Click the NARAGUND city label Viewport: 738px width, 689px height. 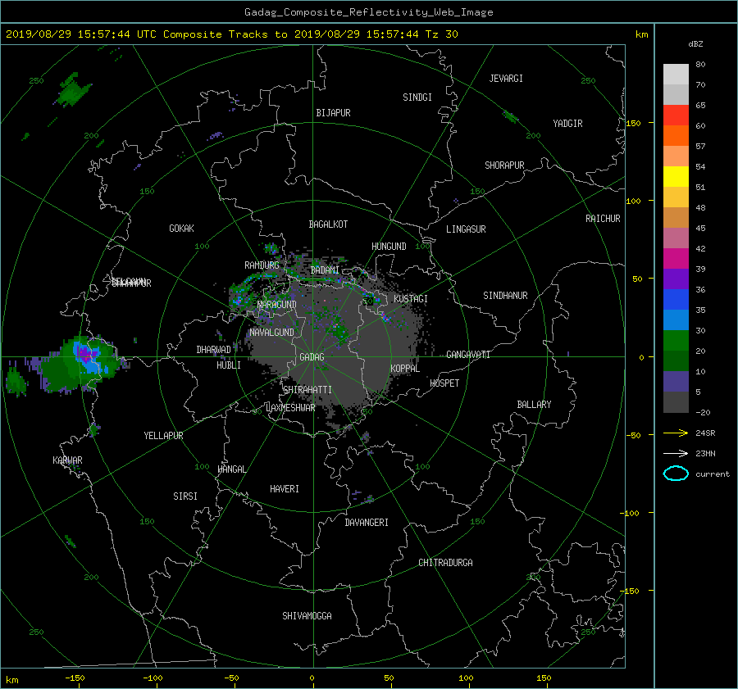click(x=277, y=305)
